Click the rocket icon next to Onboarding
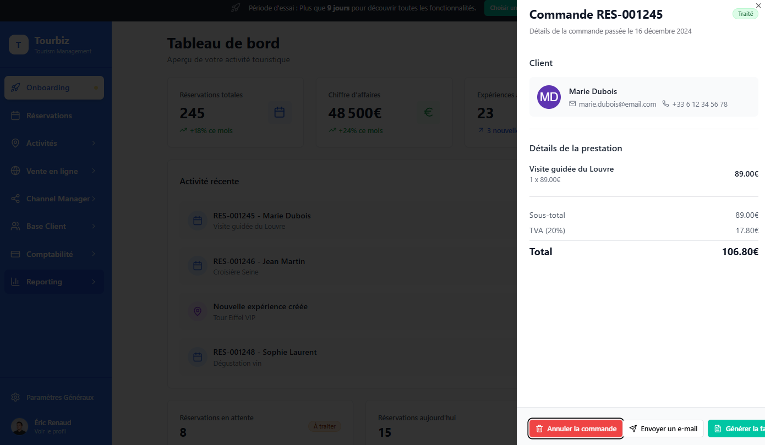 [15, 87]
